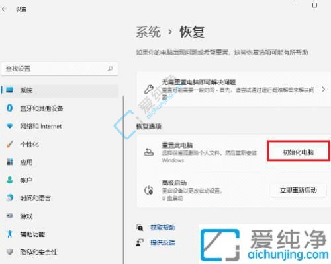Click 系统 in the breadcrumb title
This screenshot has height=264, width=331.
[x=148, y=32]
